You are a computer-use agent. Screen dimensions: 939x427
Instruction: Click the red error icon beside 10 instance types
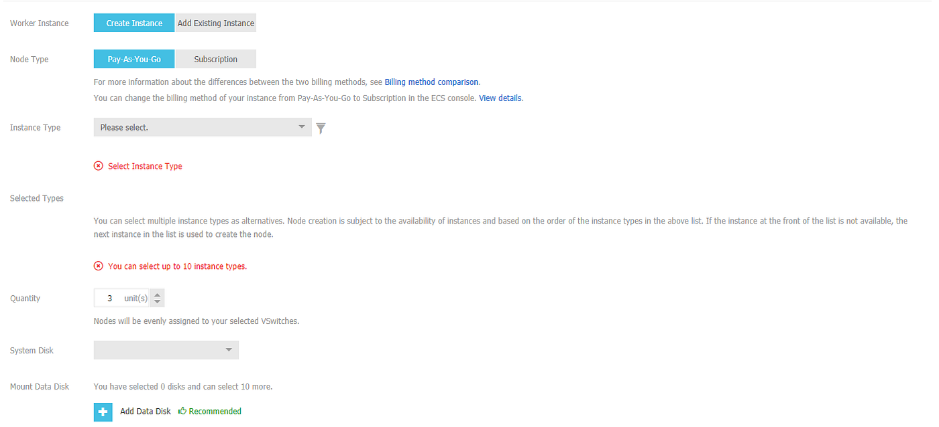coord(99,266)
